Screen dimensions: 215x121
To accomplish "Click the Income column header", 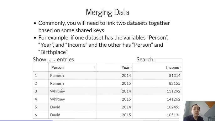I will [172, 67].
